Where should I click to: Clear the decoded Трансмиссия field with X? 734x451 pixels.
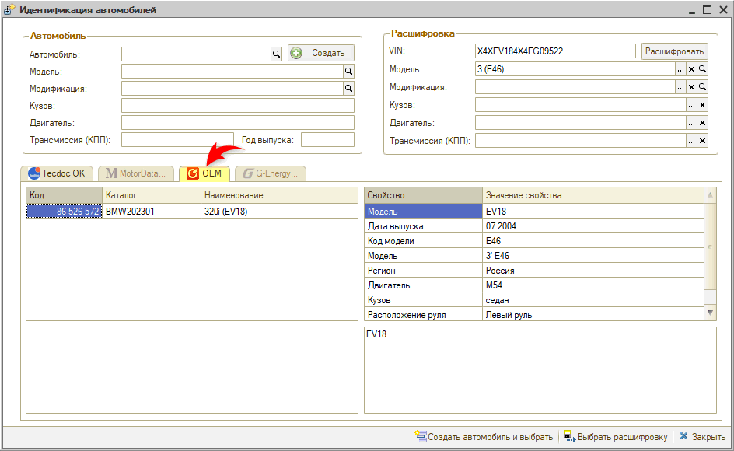click(x=702, y=141)
